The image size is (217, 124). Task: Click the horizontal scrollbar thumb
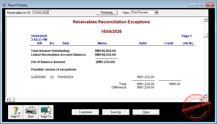coord(12,99)
